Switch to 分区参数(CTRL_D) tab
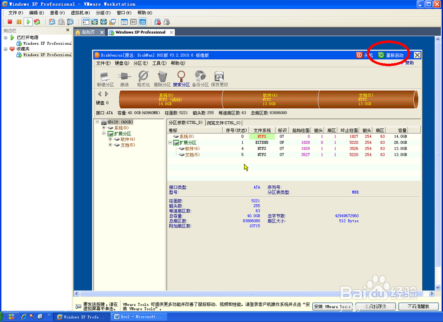 pyautogui.click(x=186, y=123)
